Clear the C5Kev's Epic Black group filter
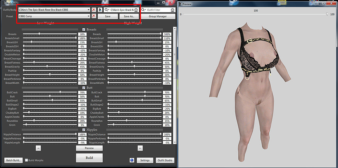 pos(136,10)
